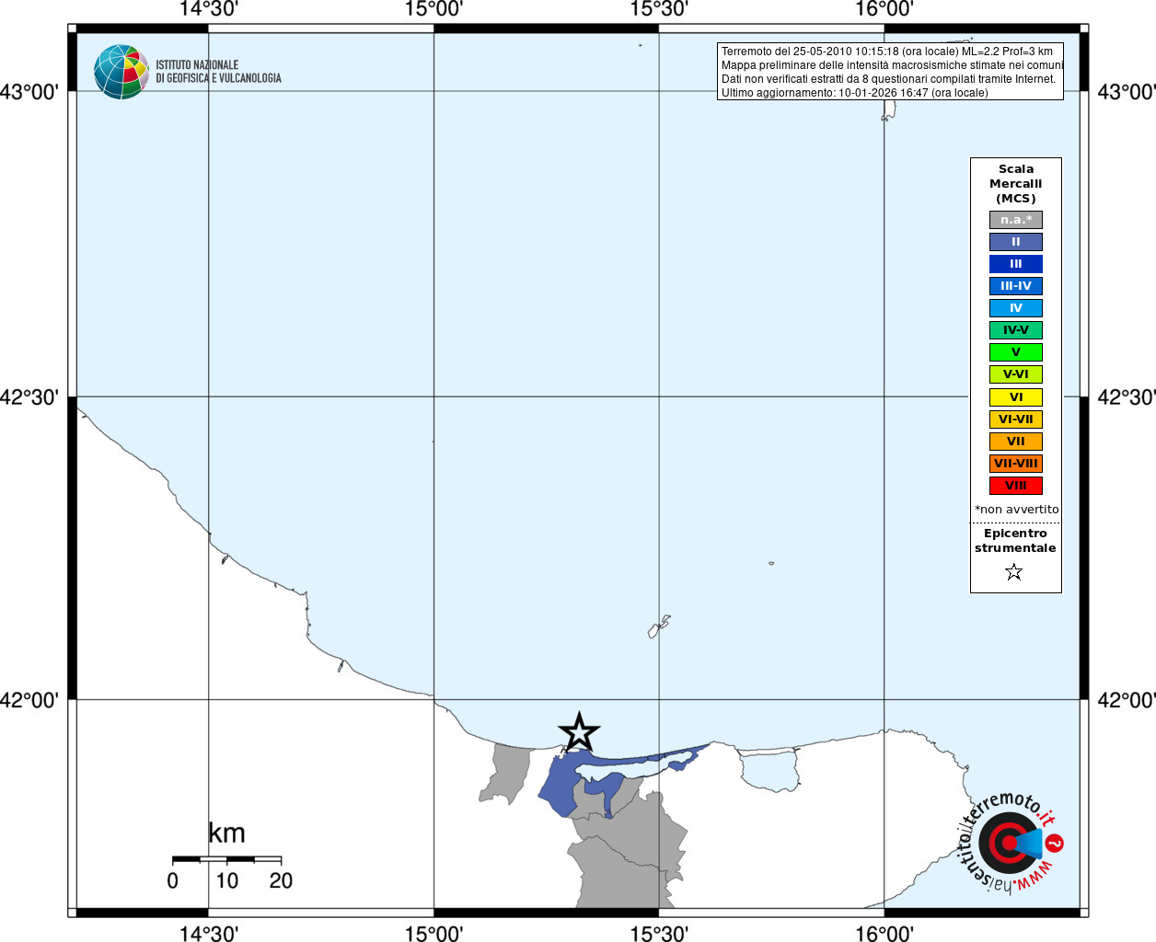Click the epicenter star on the map

point(579,732)
